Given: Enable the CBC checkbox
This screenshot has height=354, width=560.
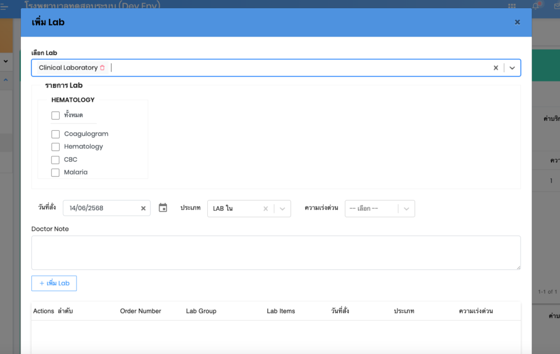Looking at the screenshot, I should (x=55, y=160).
